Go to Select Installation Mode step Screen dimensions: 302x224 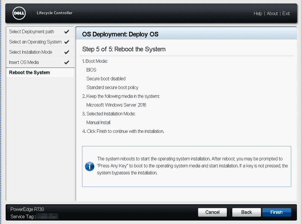pyautogui.click(x=31, y=52)
